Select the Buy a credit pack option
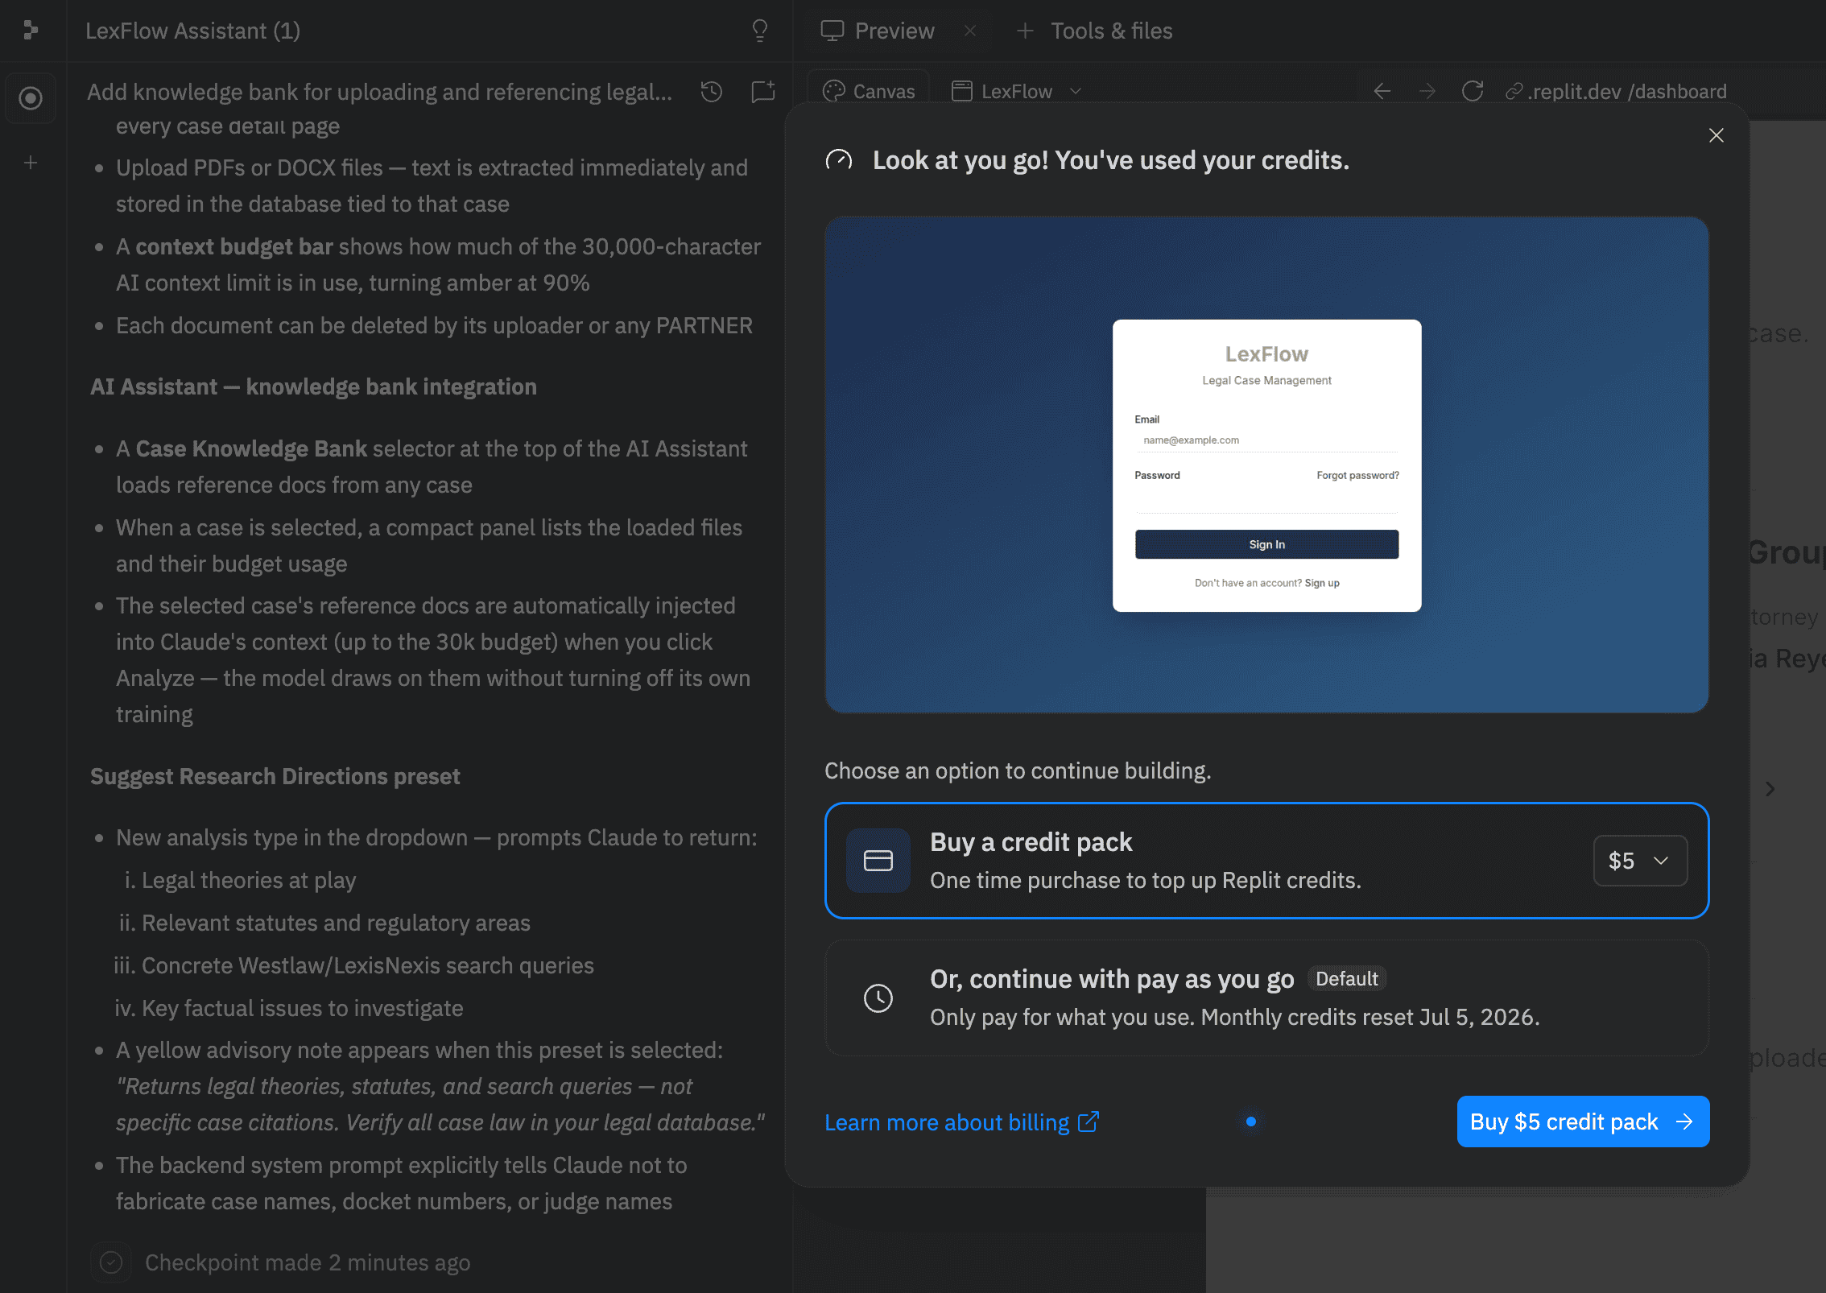The image size is (1826, 1293). (x=1266, y=861)
